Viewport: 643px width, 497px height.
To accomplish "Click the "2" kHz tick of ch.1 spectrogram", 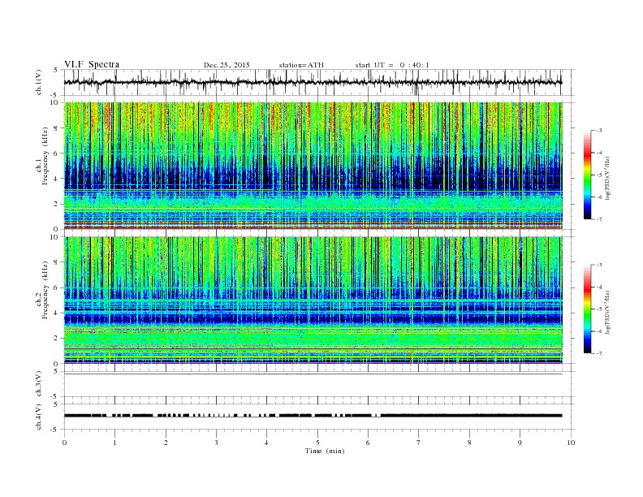I will pyautogui.click(x=56, y=204).
